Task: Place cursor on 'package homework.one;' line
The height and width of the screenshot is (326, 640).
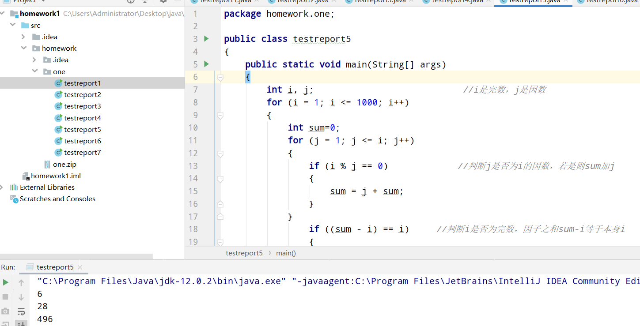Action: [x=279, y=14]
